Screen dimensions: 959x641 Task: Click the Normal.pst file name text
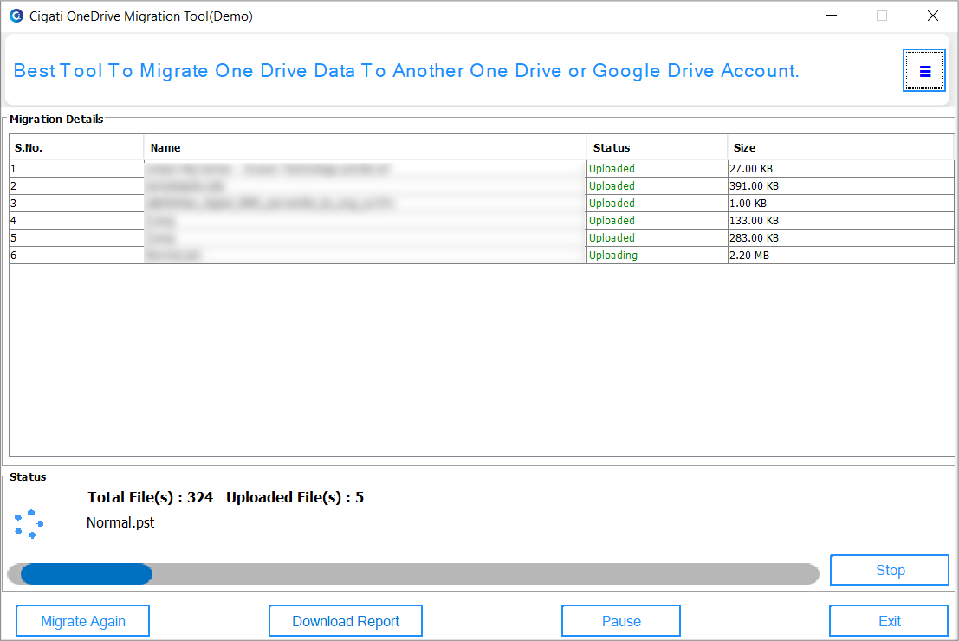(x=120, y=523)
